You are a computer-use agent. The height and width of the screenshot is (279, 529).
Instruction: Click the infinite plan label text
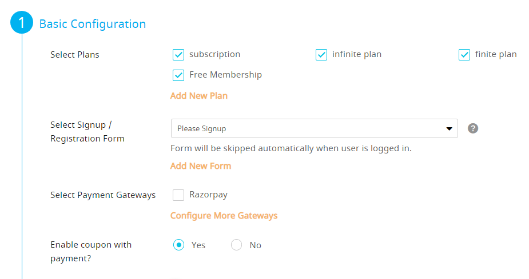[357, 54]
